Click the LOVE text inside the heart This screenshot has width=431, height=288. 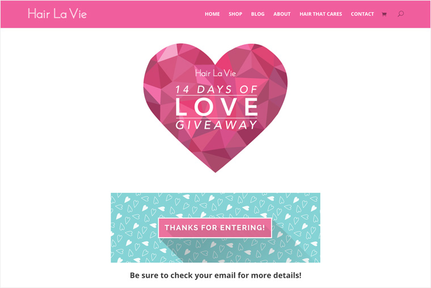tap(217, 107)
